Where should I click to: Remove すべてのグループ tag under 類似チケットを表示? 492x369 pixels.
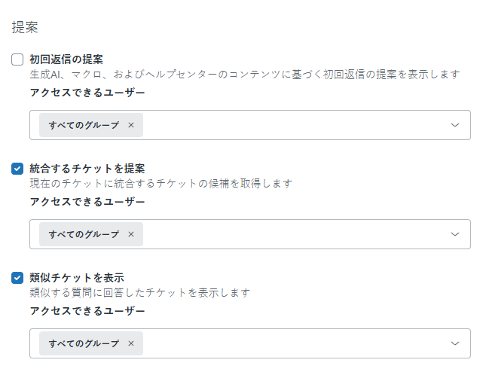point(131,343)
